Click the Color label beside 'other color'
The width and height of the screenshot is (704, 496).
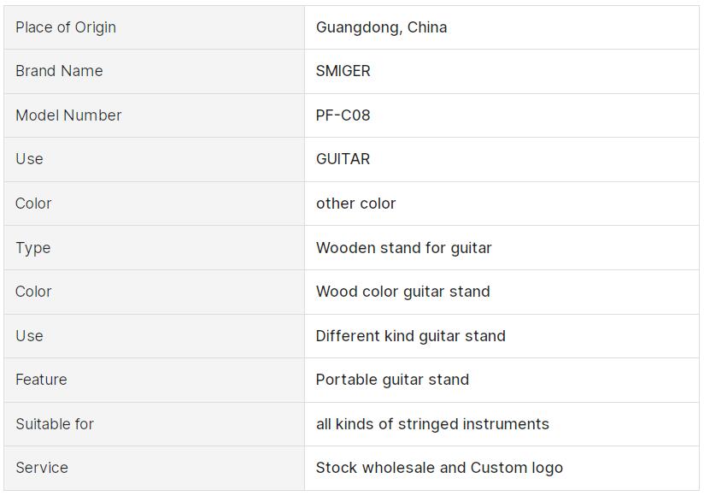click(x=33, y=204)
